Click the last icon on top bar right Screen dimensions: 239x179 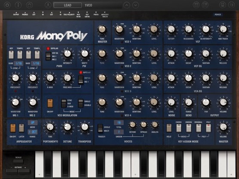click(x=231, y=5)
